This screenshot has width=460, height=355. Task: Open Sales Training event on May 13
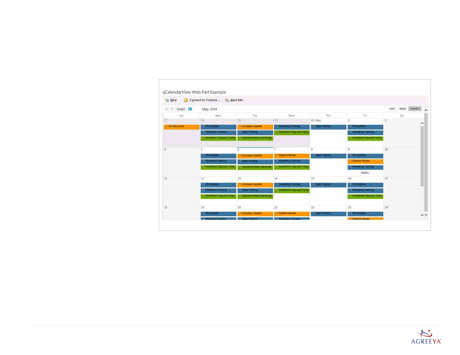pyautogui.click(x=255, y=191)
